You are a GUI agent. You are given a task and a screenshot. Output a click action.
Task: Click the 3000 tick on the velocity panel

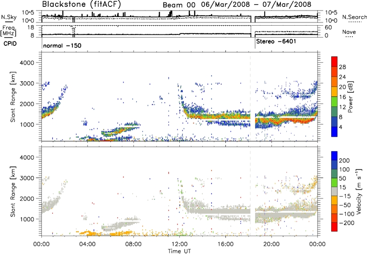(x=27, y=178)
